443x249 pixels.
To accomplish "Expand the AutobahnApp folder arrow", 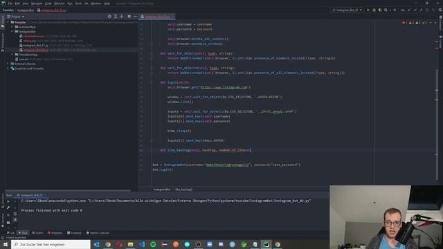I will pos(12,27).
